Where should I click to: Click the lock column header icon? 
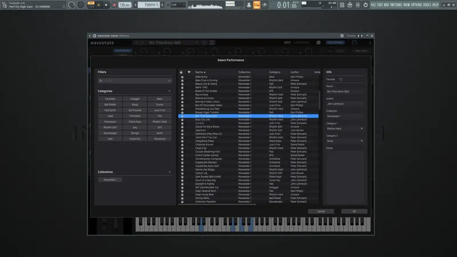coord(182,73)
